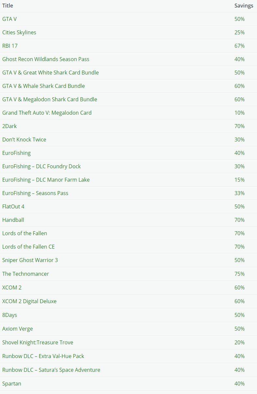
Task: Open Shovel Knight:Treasure Trove link
Action: [38, 342]
